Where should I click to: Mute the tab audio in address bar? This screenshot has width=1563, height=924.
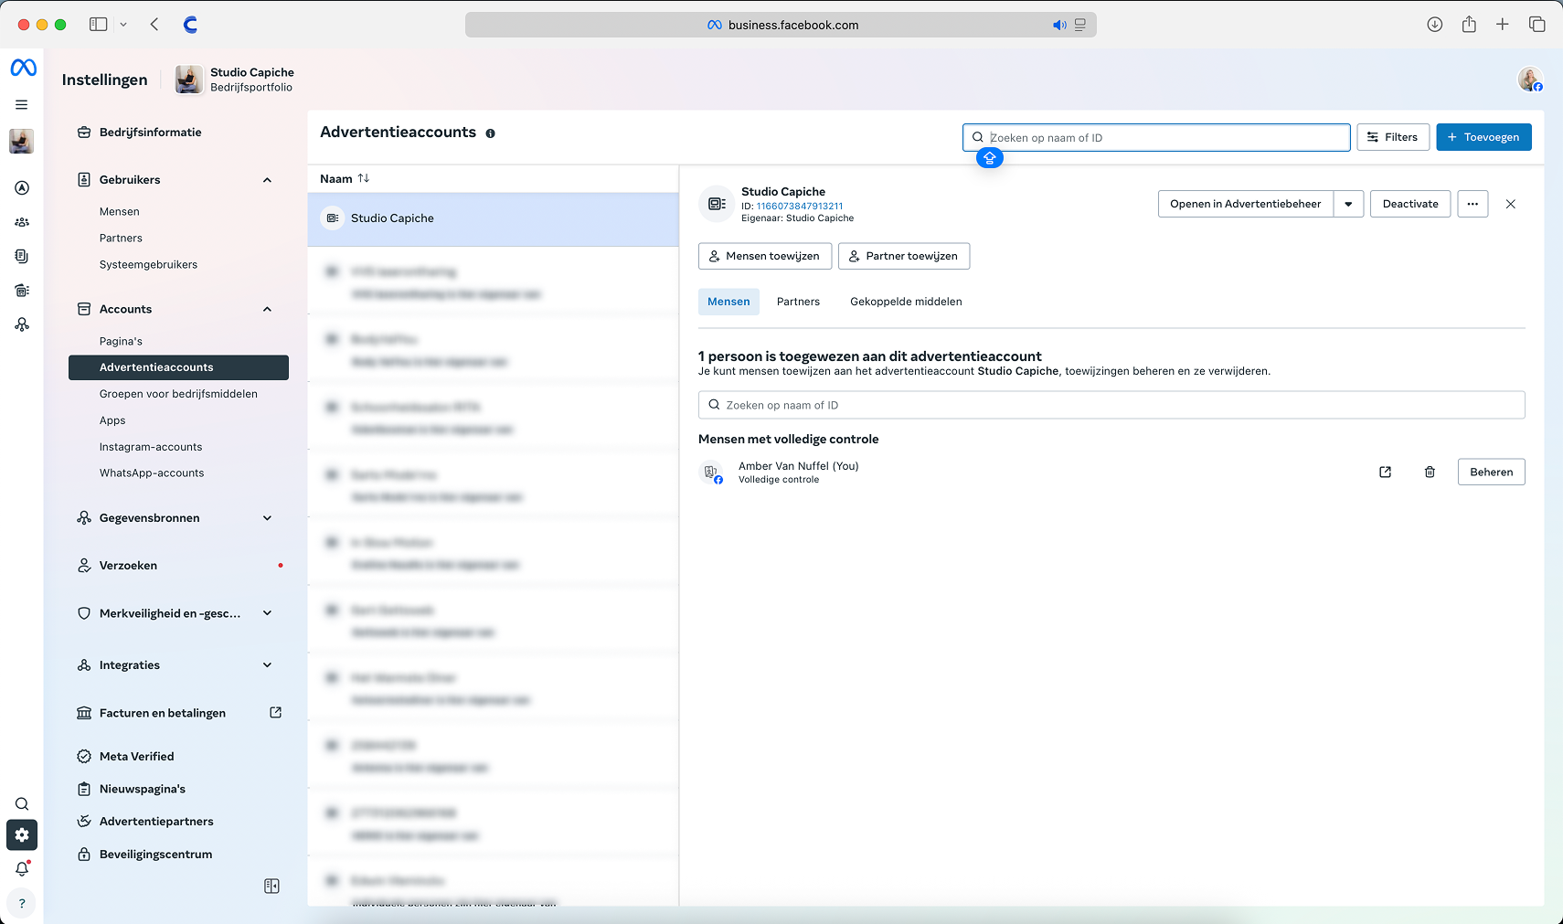[x=1059, y=26]
